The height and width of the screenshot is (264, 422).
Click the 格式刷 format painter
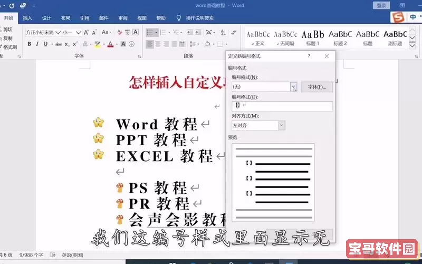click(x=10, y=47)
